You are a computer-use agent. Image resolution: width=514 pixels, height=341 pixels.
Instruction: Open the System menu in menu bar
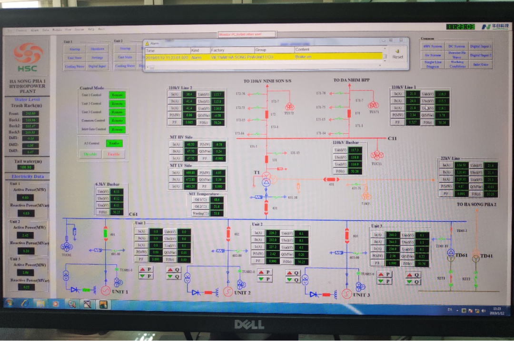(79, 30)
